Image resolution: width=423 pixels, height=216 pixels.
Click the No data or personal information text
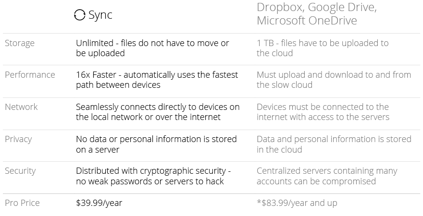pos(156,144)
